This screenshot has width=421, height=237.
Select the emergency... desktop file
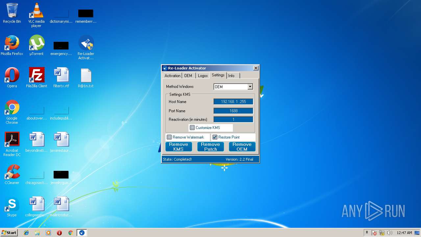[61, 48]
